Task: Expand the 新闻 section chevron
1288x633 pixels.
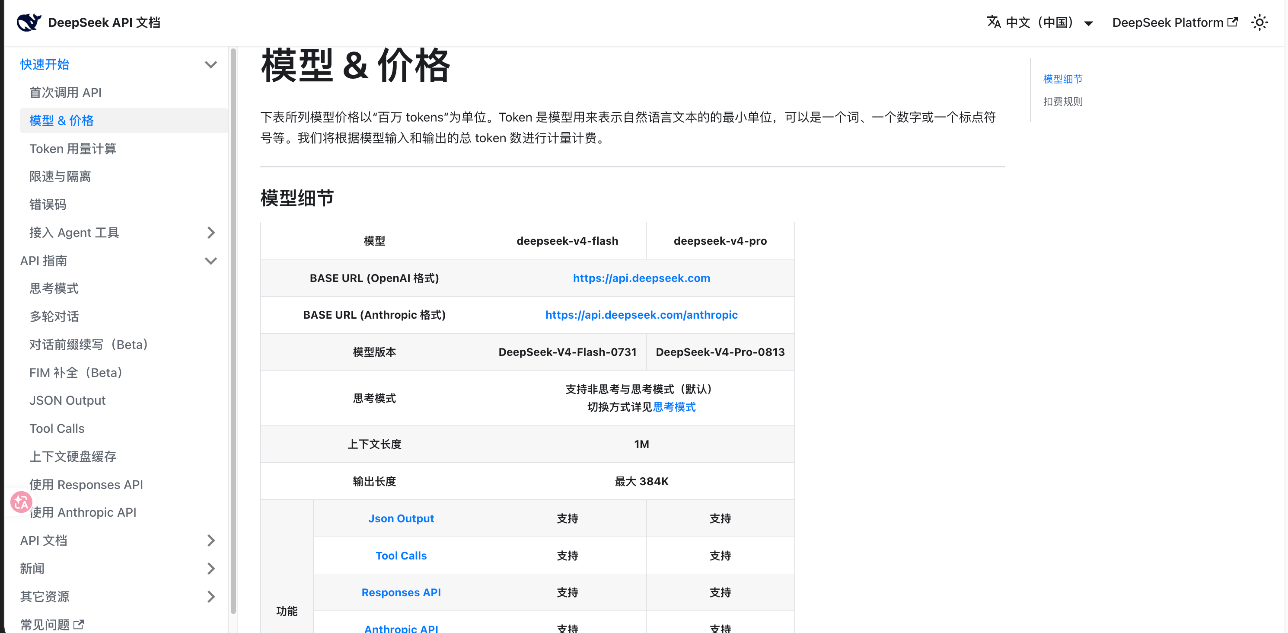Action: (211, 569)
